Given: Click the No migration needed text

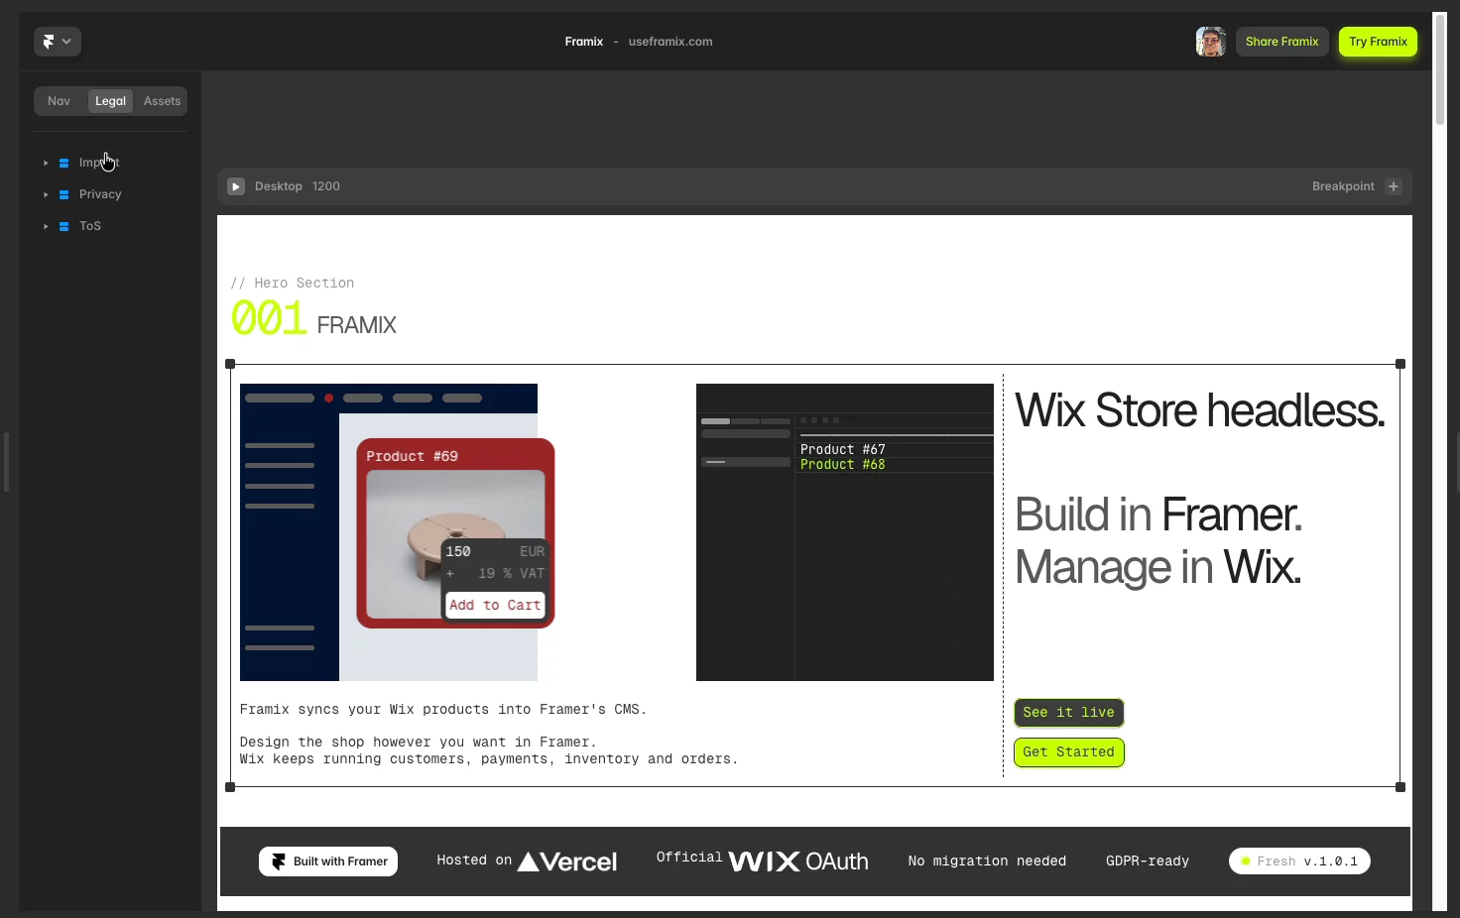Looking at the screenshot, I should coord(987,861).
